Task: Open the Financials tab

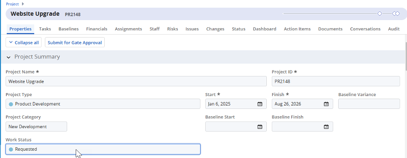Action: point(97,29)
